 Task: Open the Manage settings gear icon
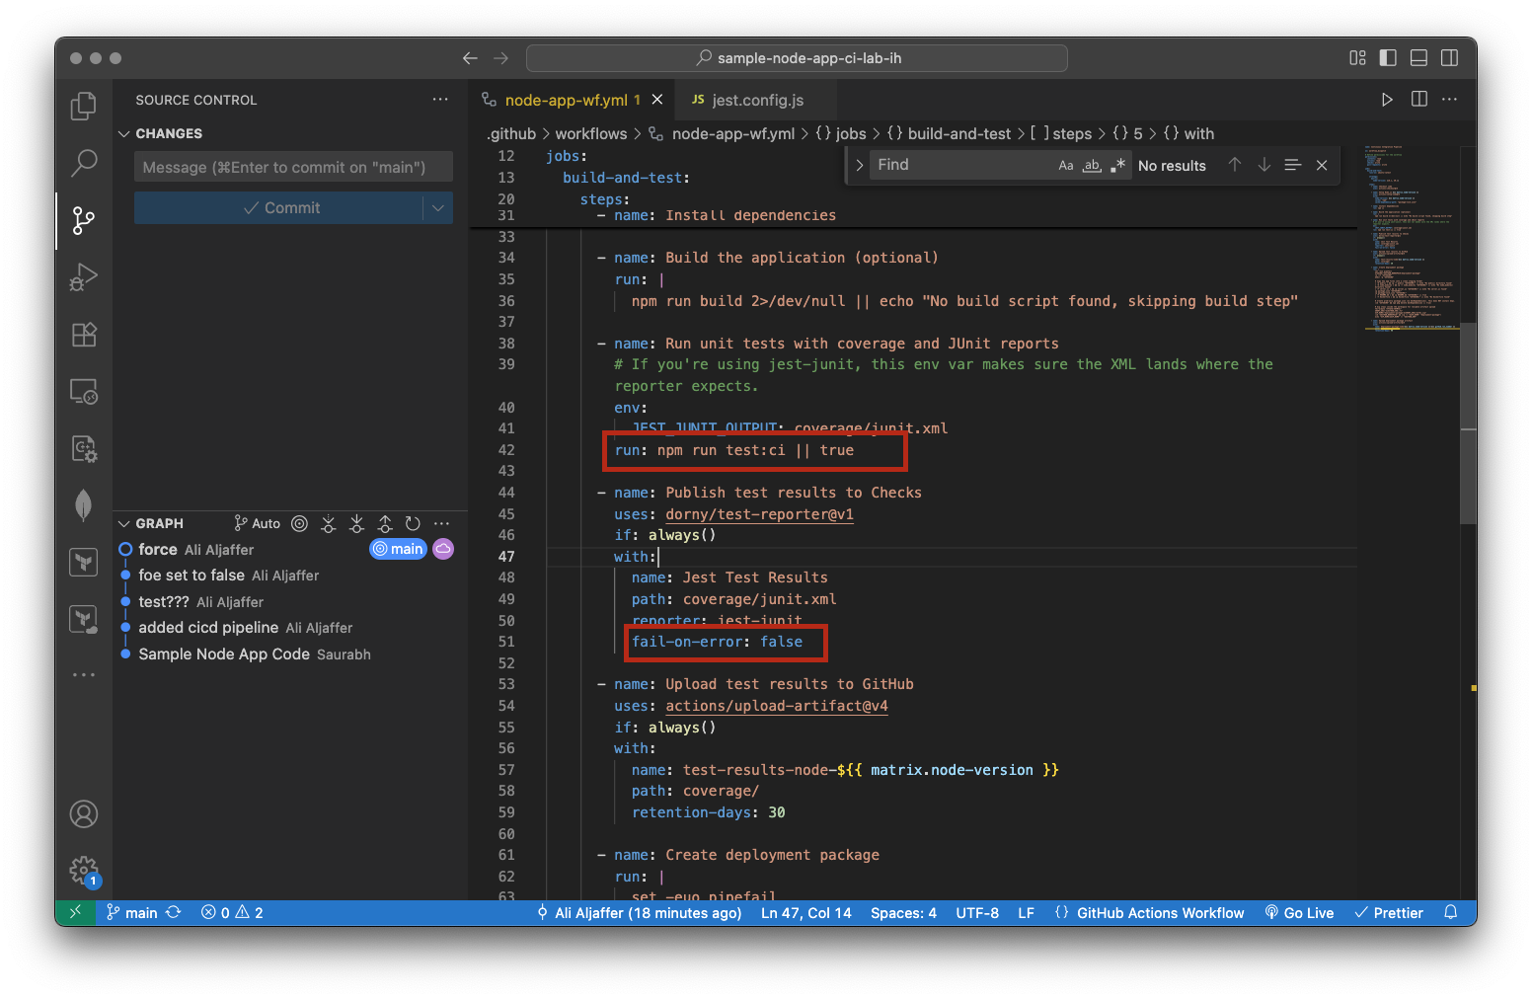click(83, 871)
